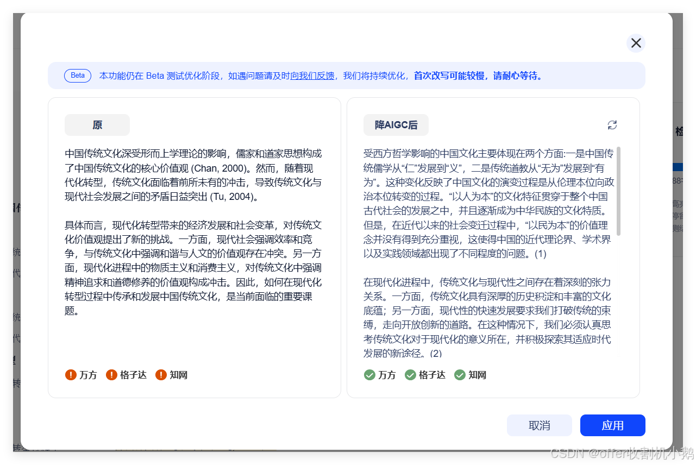Click the green check icon next to 格子达

(410, 375)
